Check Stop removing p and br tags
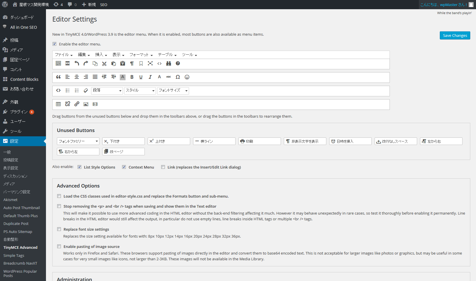This screenshot has width=476, height=281. tap(59, 206)
